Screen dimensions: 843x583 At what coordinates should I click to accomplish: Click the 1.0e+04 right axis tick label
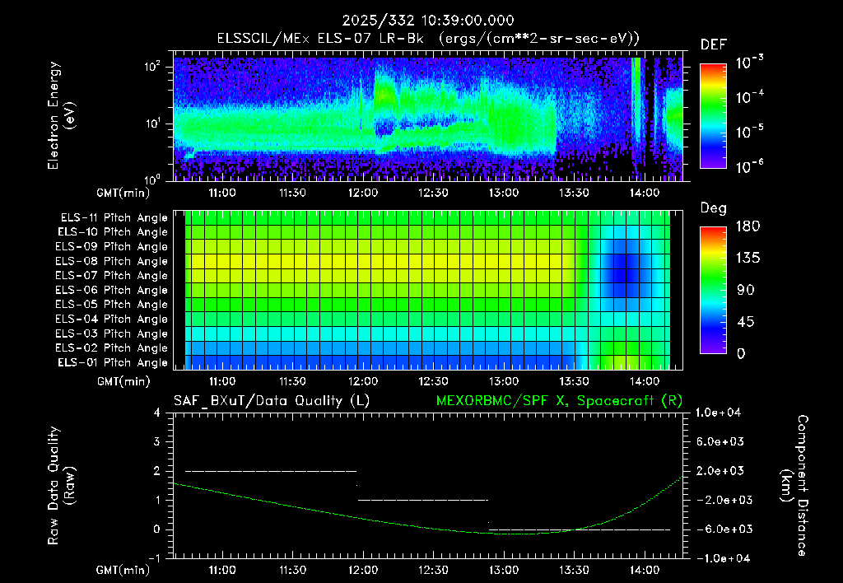[719, 413]
